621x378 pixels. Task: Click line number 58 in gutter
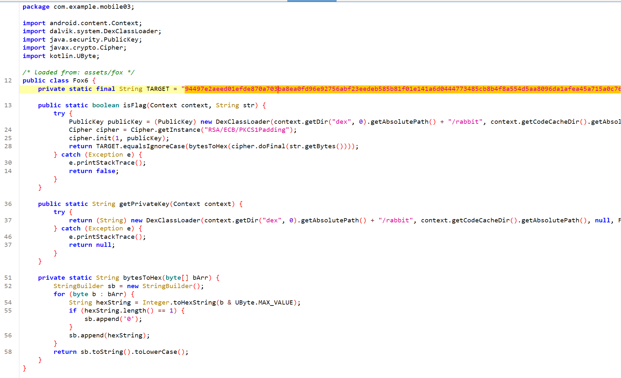pyautogui.click(x=8, y=352)
